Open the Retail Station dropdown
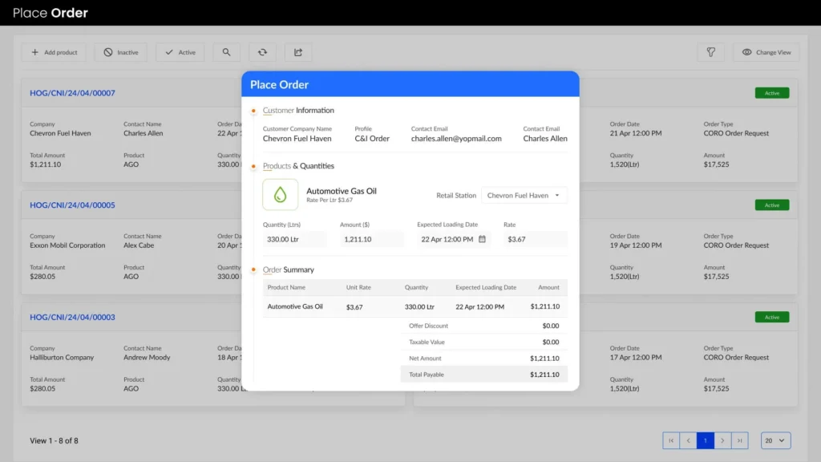The image size is (821, 462). [524, 195]
